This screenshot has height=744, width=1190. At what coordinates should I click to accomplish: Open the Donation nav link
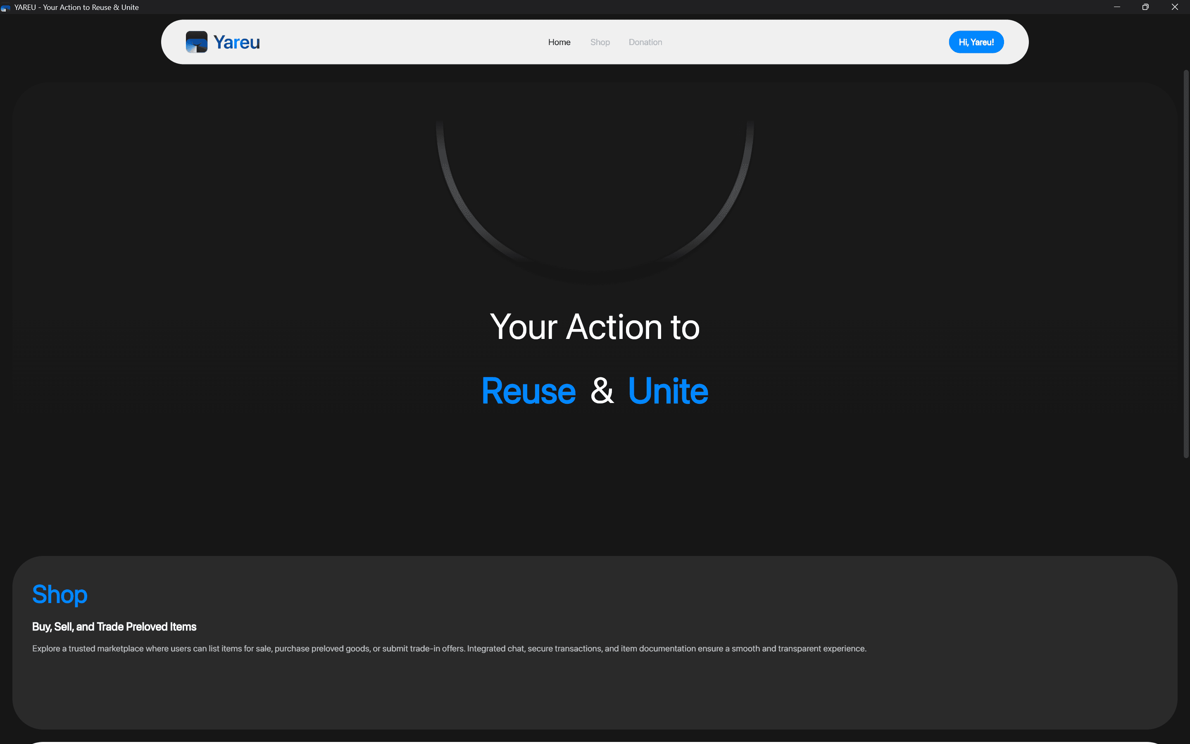(645, 42)
